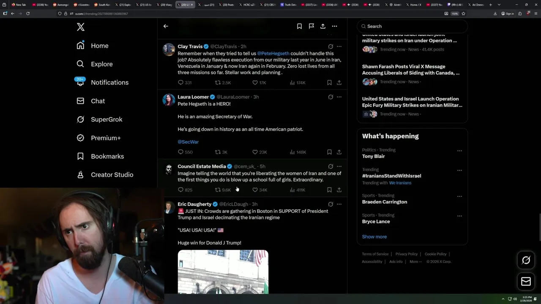Repost Council Estate Media post
This screenshot has width=541, height=304.
coord(223,190)
